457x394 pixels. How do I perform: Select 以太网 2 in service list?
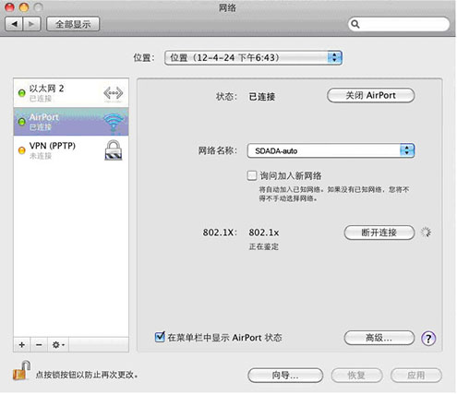[x=71, y=93]
